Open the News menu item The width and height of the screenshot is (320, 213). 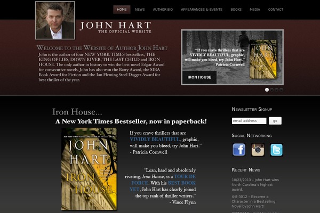(140, 10)
